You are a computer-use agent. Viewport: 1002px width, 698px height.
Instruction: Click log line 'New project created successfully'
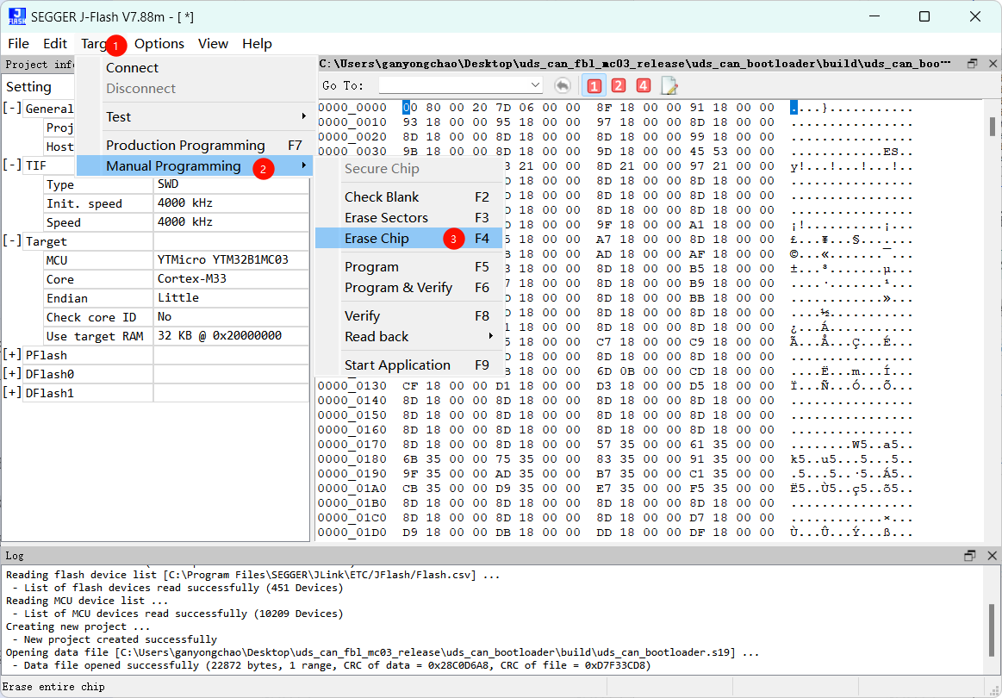coord(120,639)
